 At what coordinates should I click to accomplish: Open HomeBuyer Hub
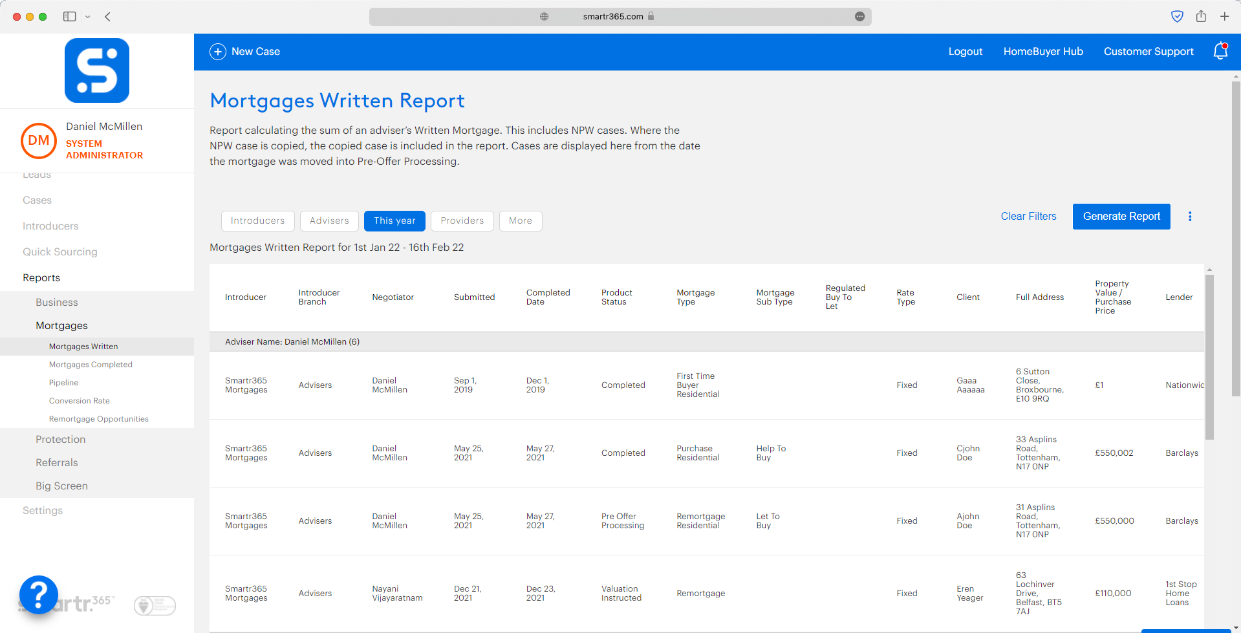point(1043,52)
